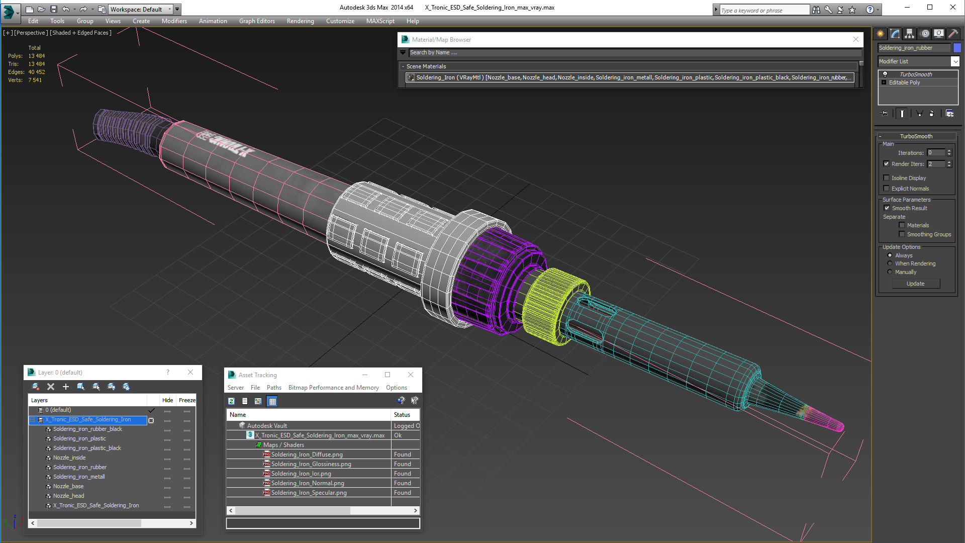
Task: Click the Undo arrow
Action: coord(66,9)
